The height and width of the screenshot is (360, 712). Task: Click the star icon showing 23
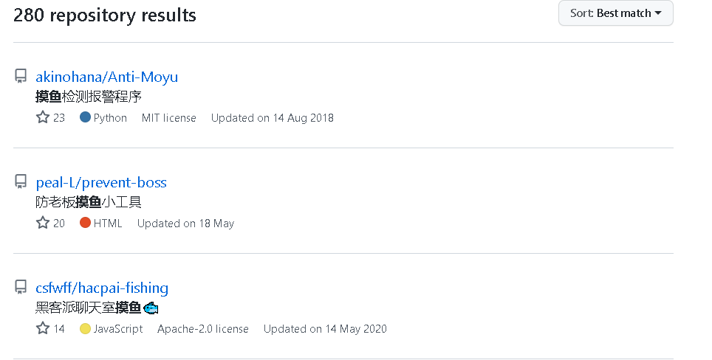point(43,117)
